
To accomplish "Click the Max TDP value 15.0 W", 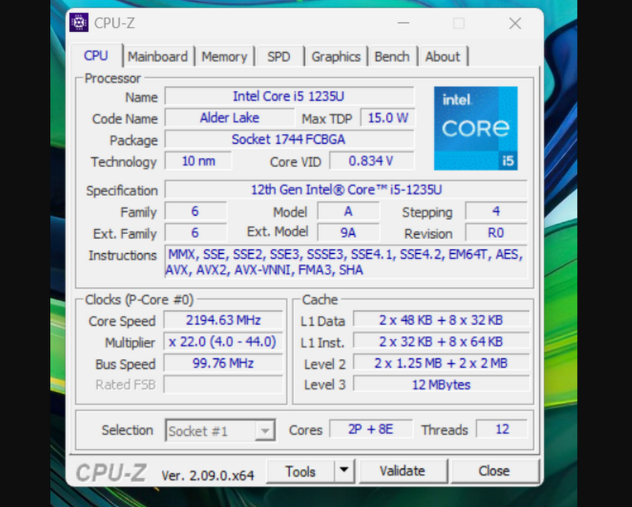I will pyautogui.click(x=387, y=118).
